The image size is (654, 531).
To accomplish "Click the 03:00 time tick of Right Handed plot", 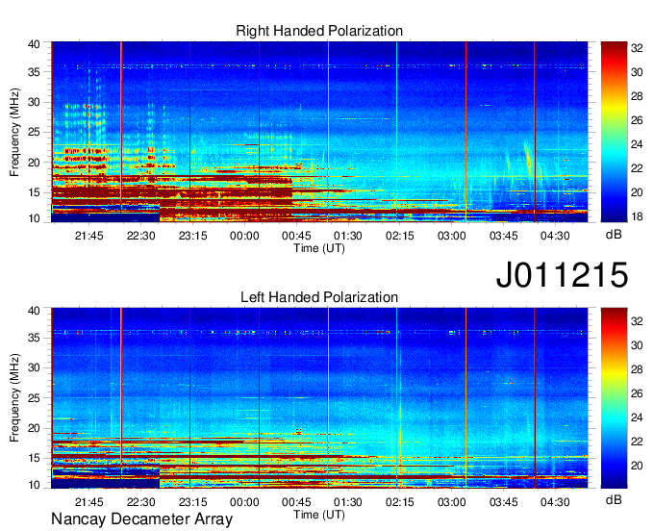I will (x=451, y=236).
